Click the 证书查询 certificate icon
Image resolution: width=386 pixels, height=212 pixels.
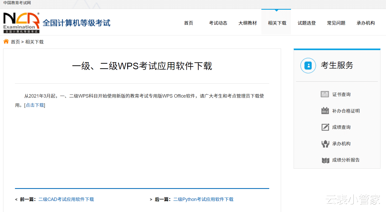click(325, 94)
